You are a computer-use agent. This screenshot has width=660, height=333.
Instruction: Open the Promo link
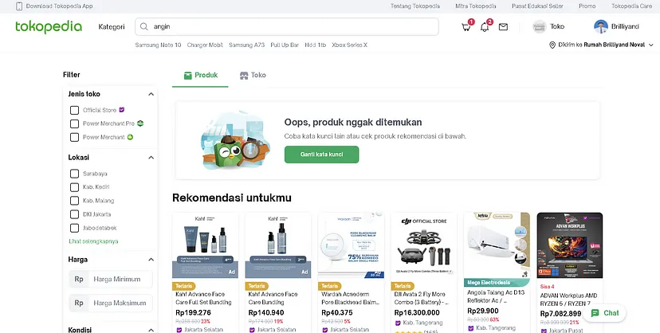point(587,6)
